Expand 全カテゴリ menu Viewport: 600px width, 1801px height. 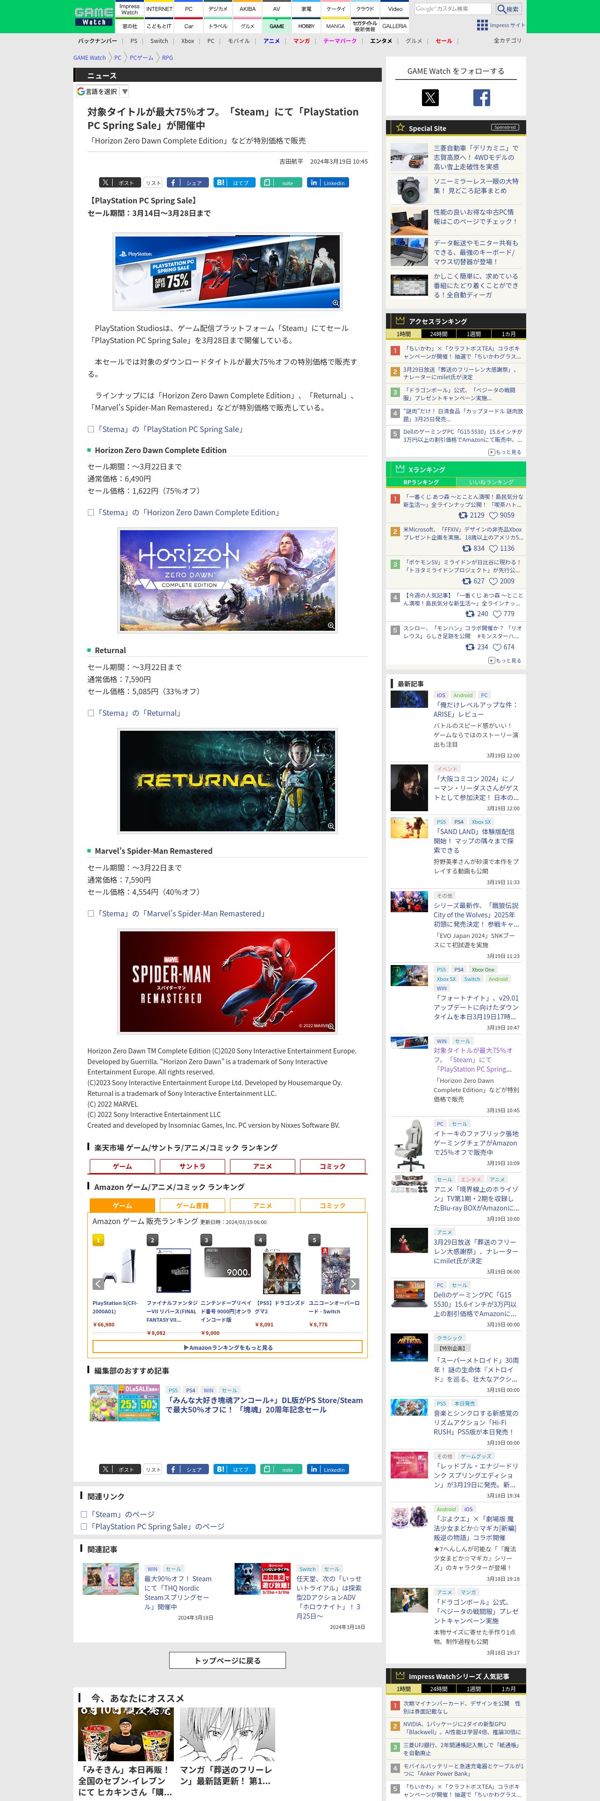click(x=507, y=41)
